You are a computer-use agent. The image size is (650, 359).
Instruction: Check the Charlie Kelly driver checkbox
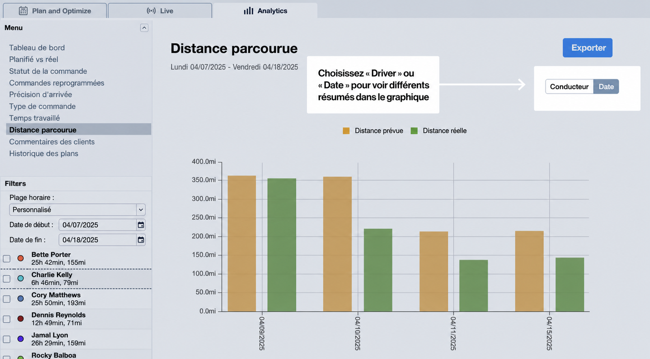tap(6, 279)
